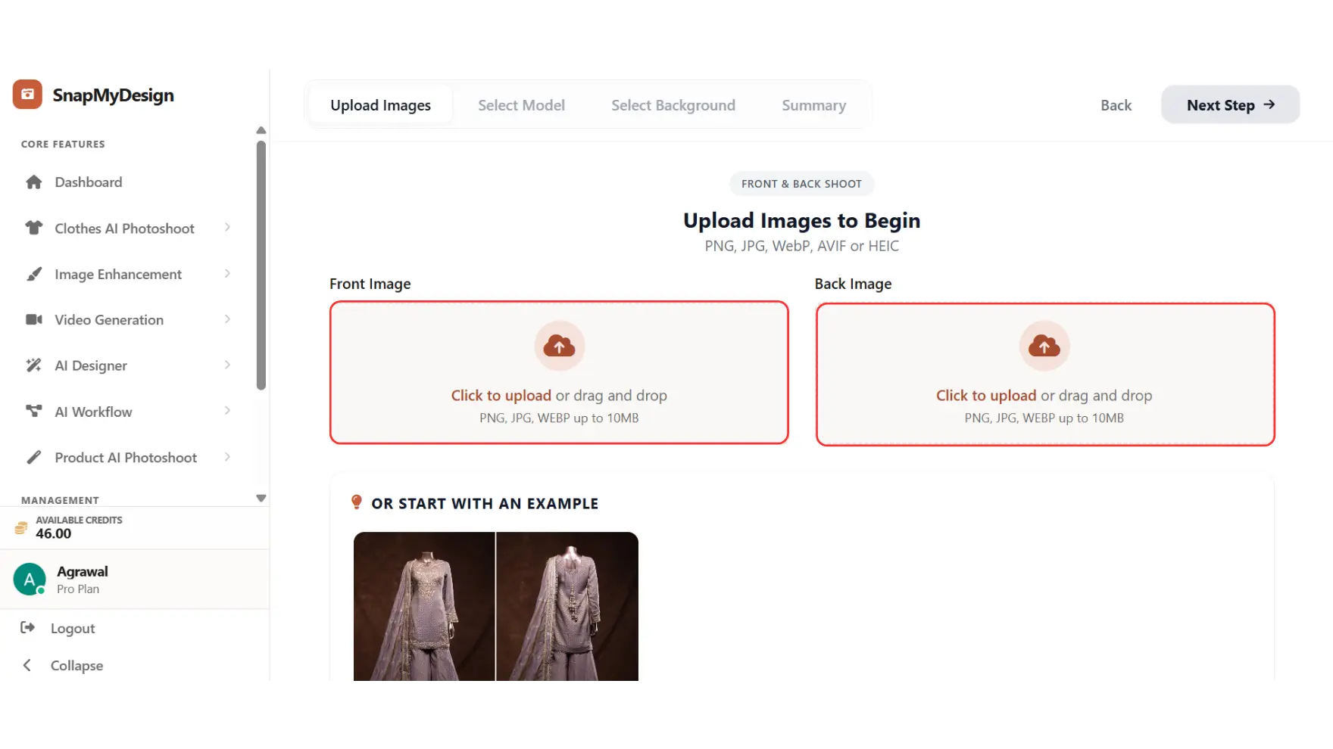Click the Logout door icon
The image size is (1333, 749).
pyautogui.click(x=28, y=627)
